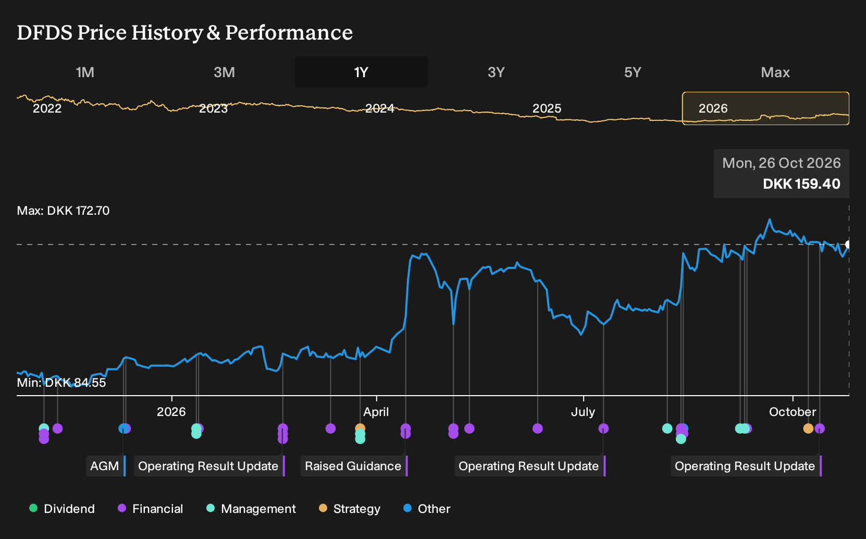Screen dimensions: 866x539
Task: Toggle the Dividend legend filter
Action: tap(61, 509)
